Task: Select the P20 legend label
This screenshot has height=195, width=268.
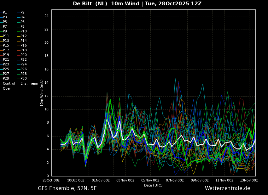Action: [22, 55]
